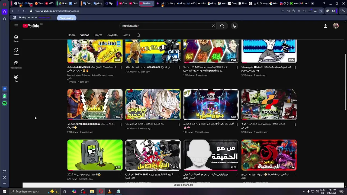Image resolution: width=347 pixels, height=195 pixels.
Task: Open the avengers doomsday video title
Action: 91,125
